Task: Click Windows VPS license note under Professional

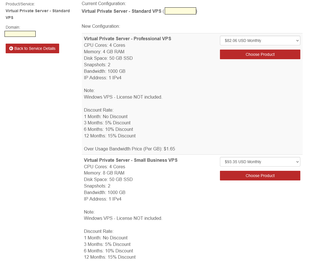Action: point(123,97)
